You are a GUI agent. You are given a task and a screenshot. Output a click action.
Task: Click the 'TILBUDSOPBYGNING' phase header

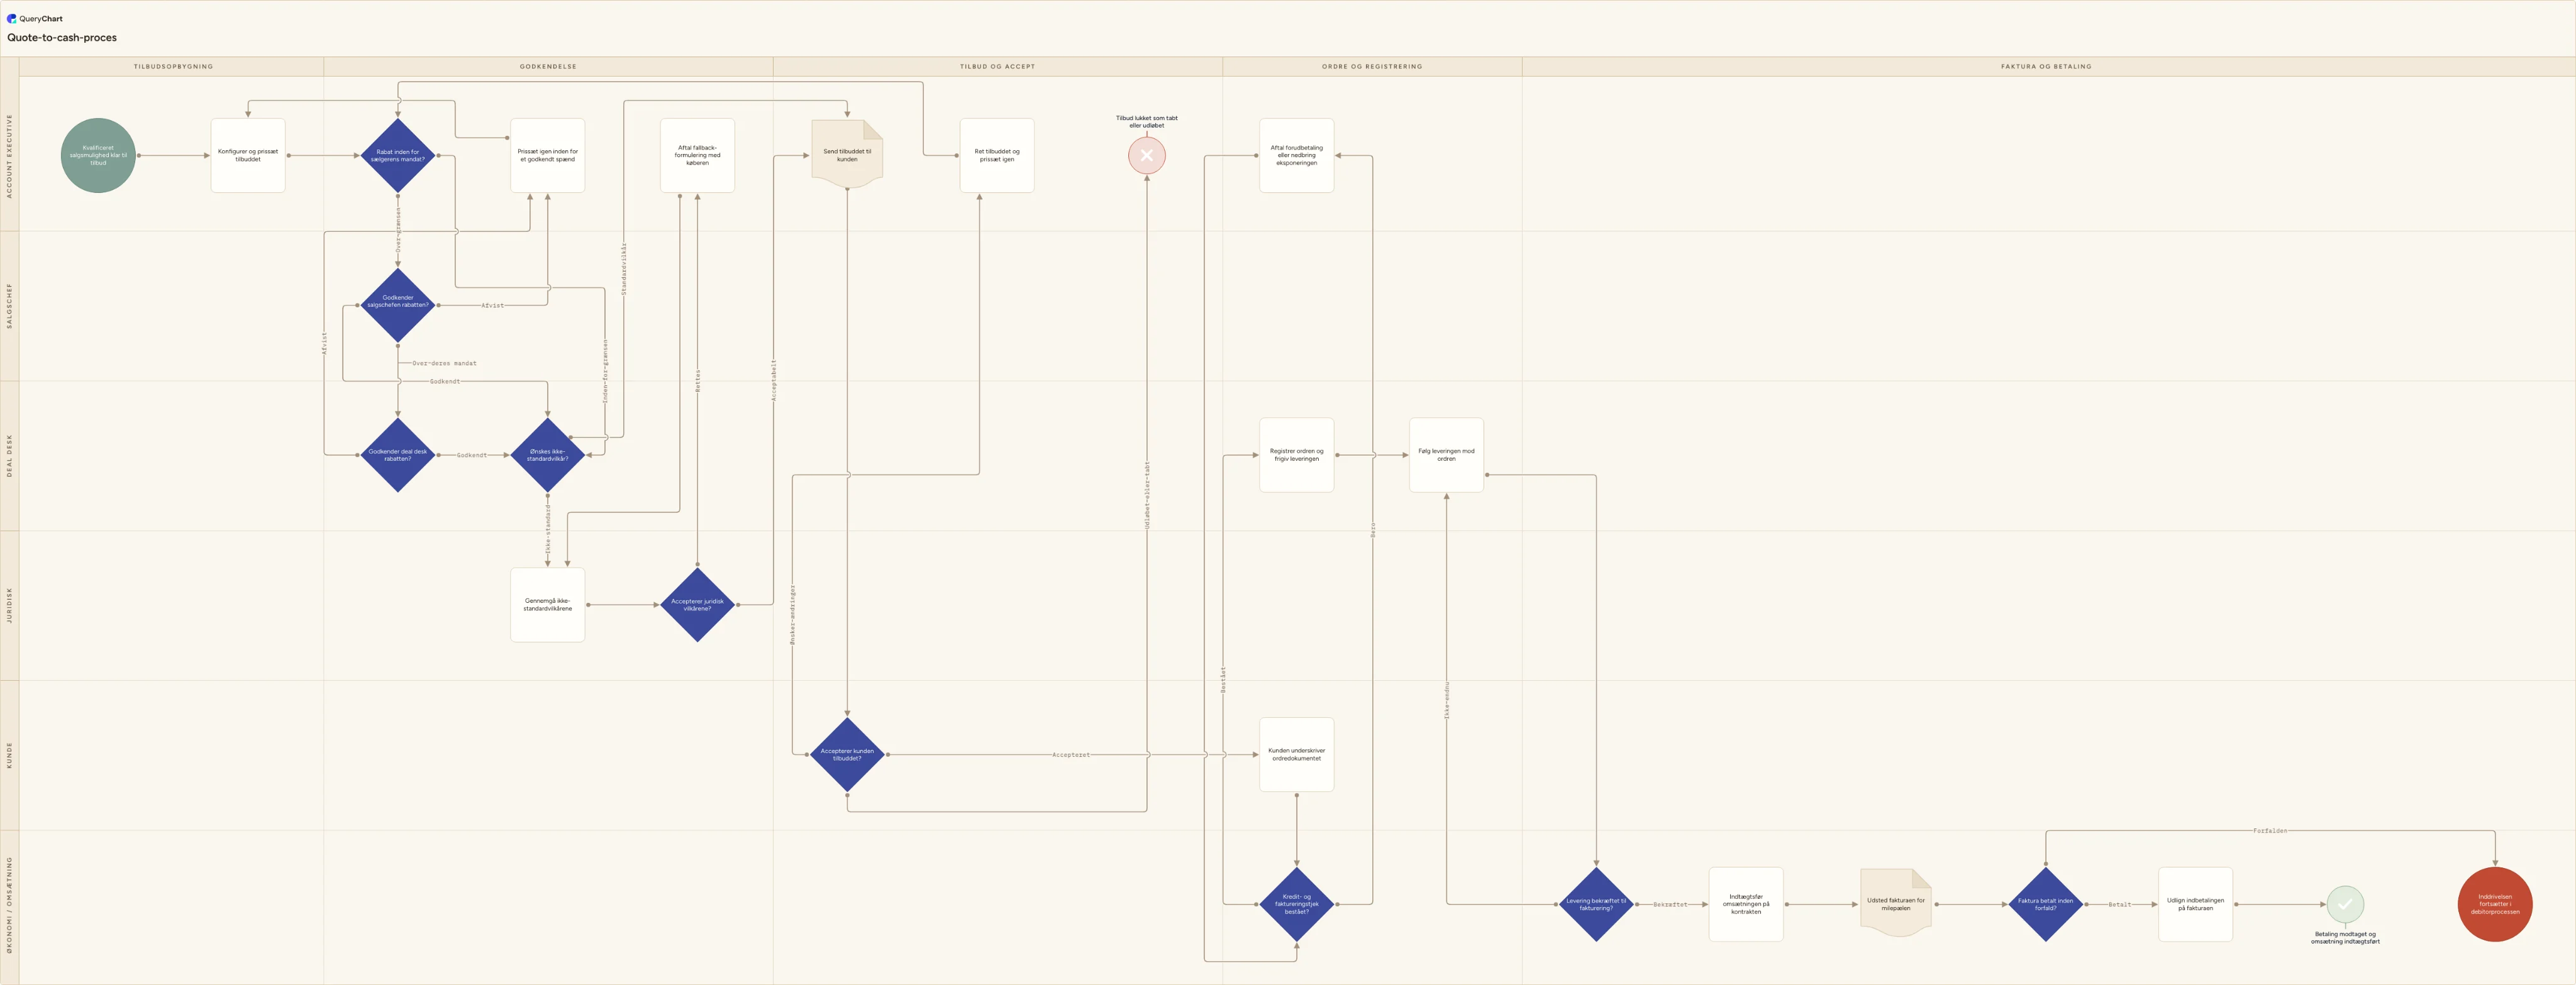173,67
